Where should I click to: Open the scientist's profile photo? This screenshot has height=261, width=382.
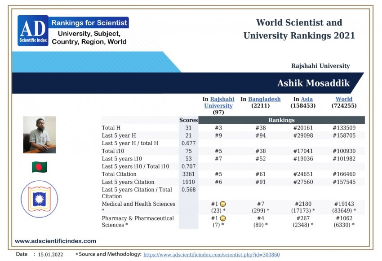point(40,135)
